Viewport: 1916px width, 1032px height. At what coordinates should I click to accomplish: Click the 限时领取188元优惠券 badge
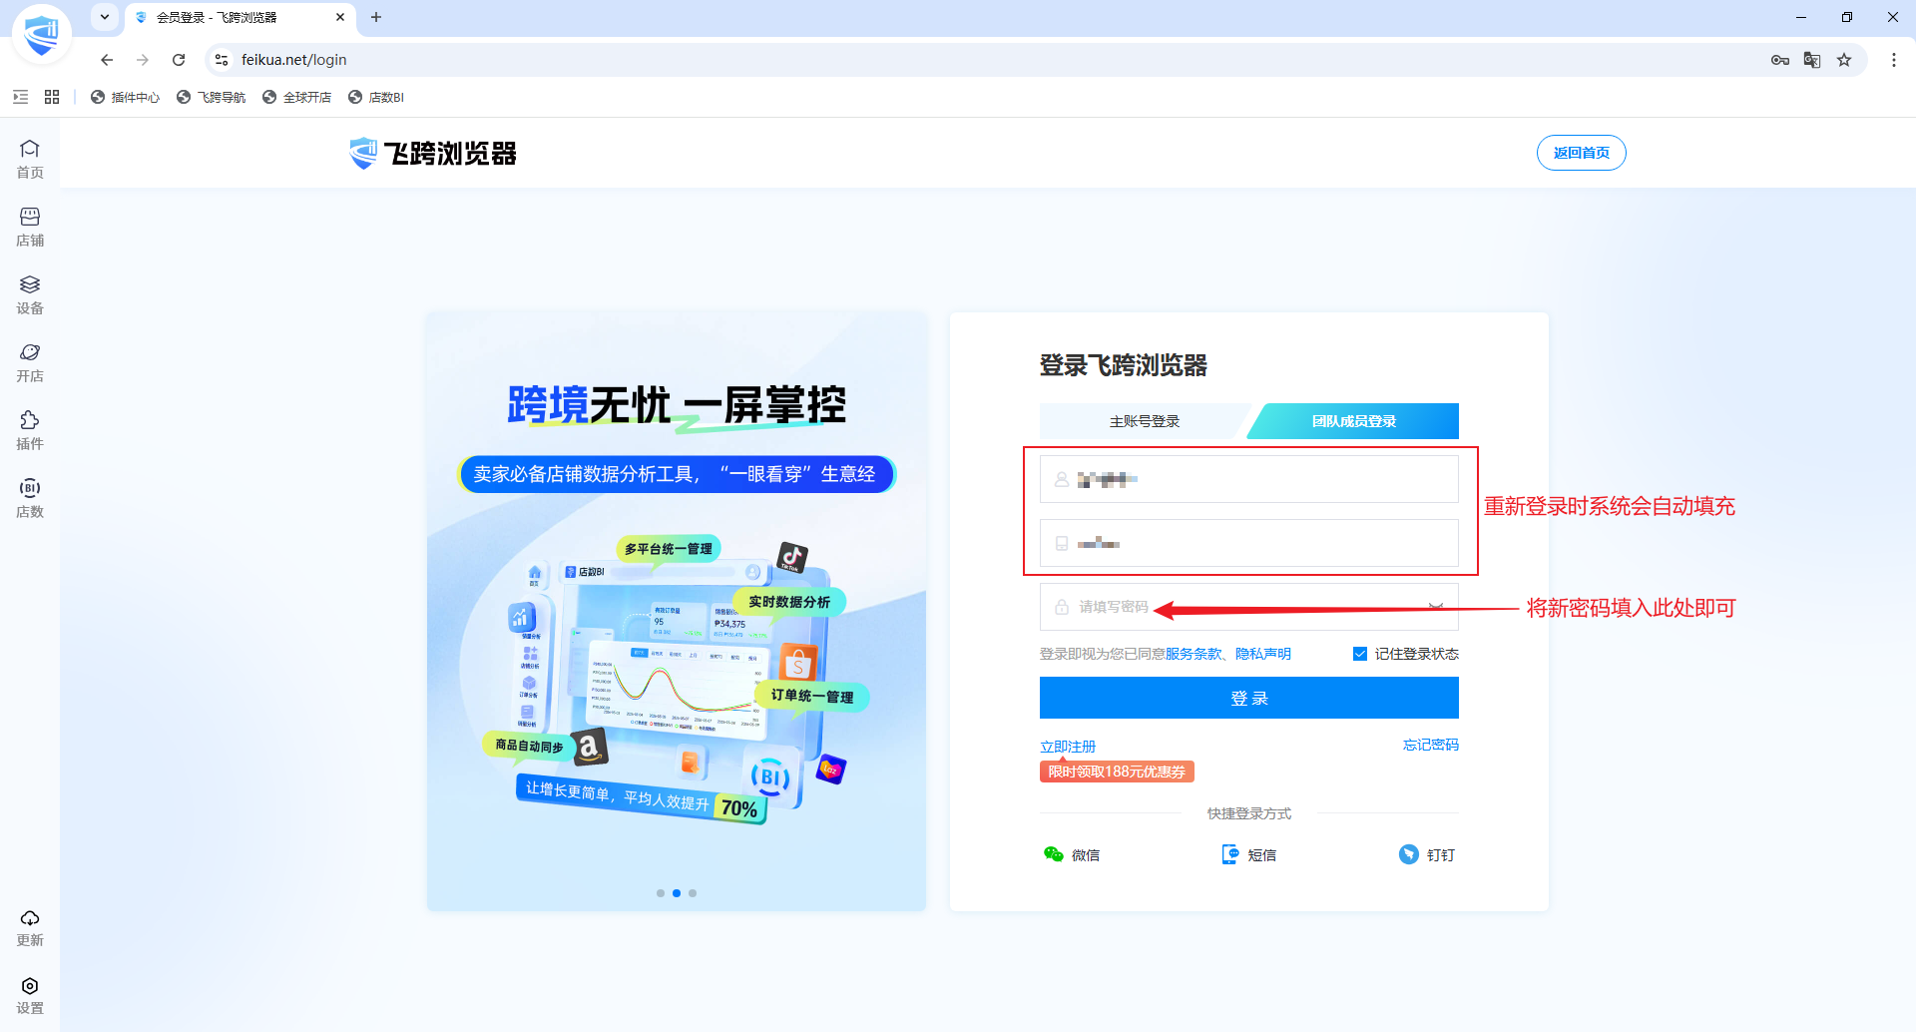point(1117,772)
